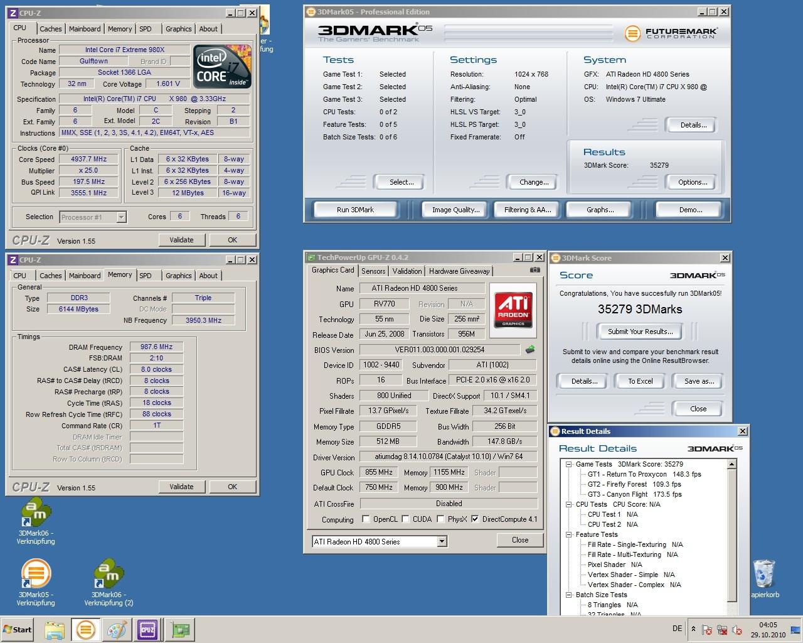Click the Run 3DMark button
803x643 pixels.
tap(355, 210)
